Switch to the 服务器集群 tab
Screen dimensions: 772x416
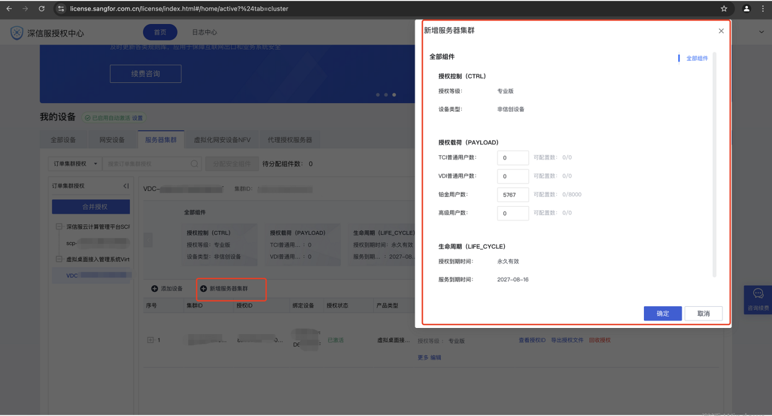click(161, 140)
